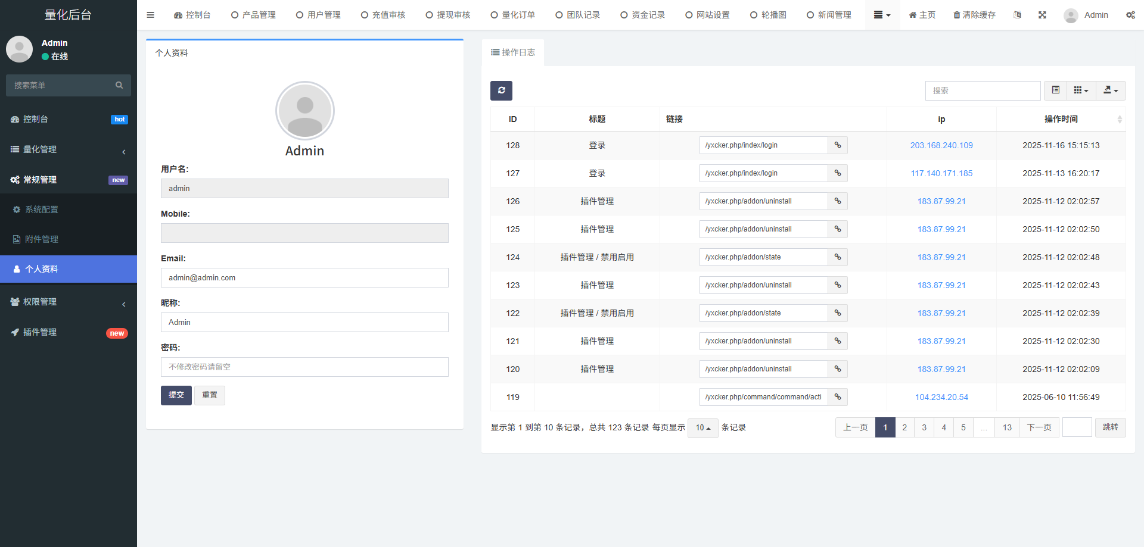Open 用户管理 in the top navigation

click(318, 15)
